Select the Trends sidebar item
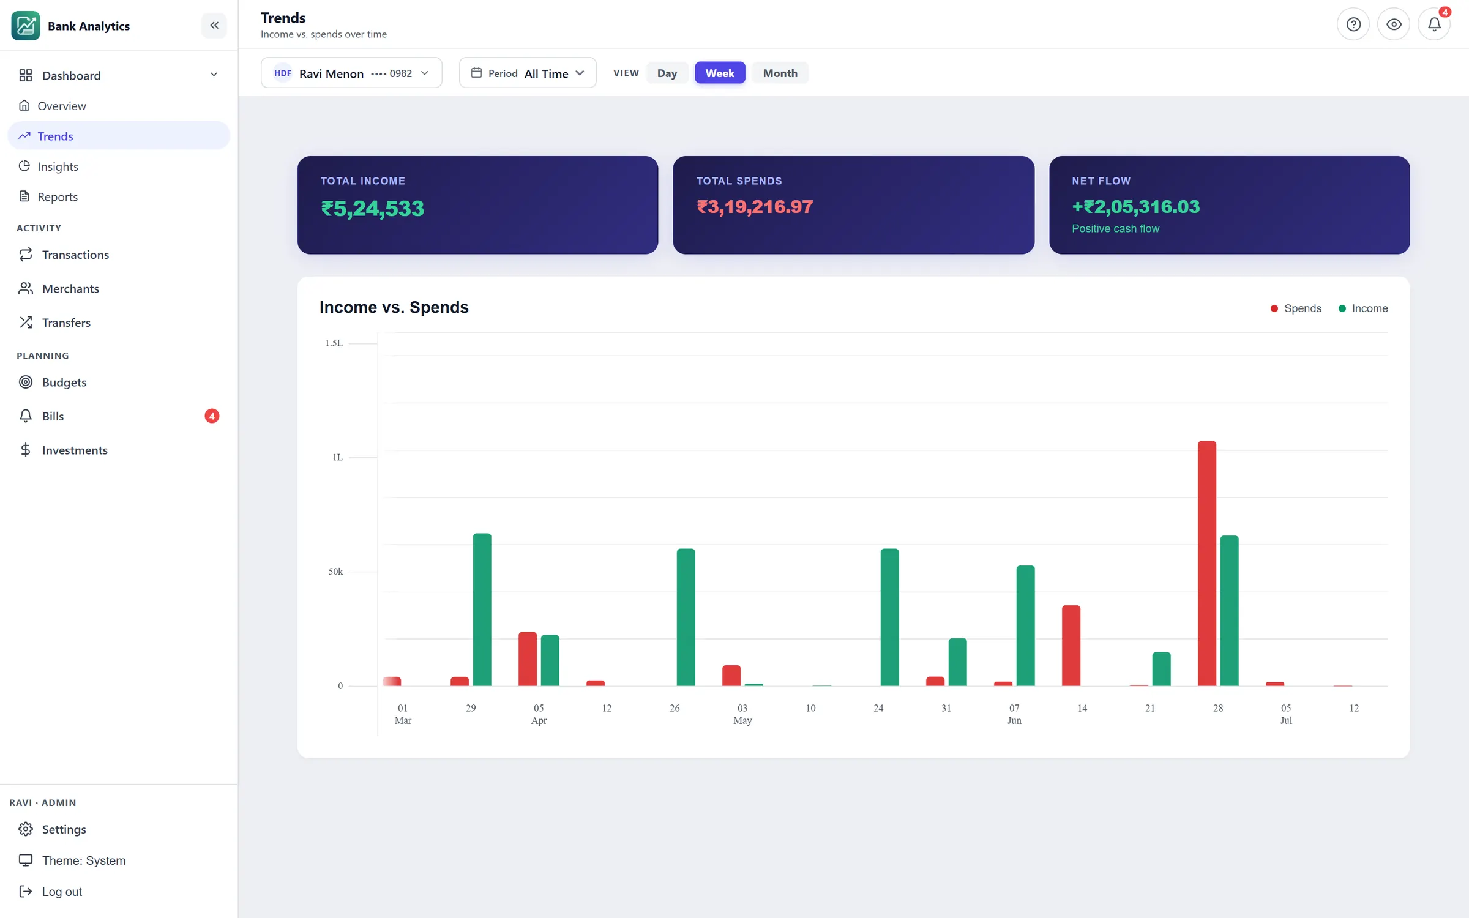Screen dimensions: 1469x918 (119, 136)
